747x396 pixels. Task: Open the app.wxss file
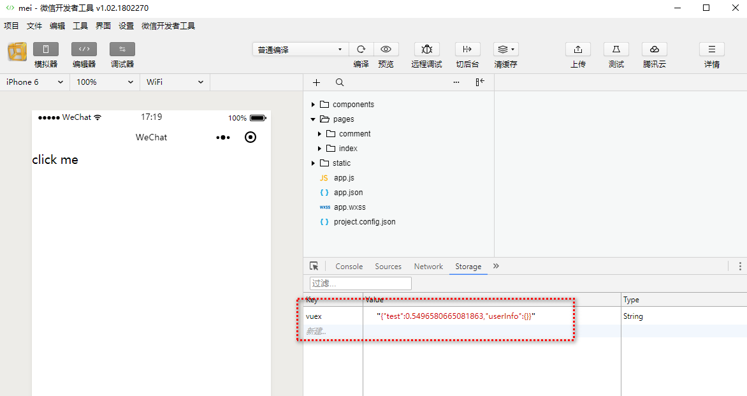(350, 207)
